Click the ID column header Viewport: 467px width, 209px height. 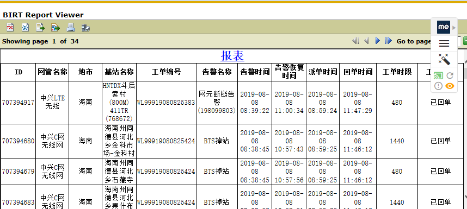pos(19,72)
